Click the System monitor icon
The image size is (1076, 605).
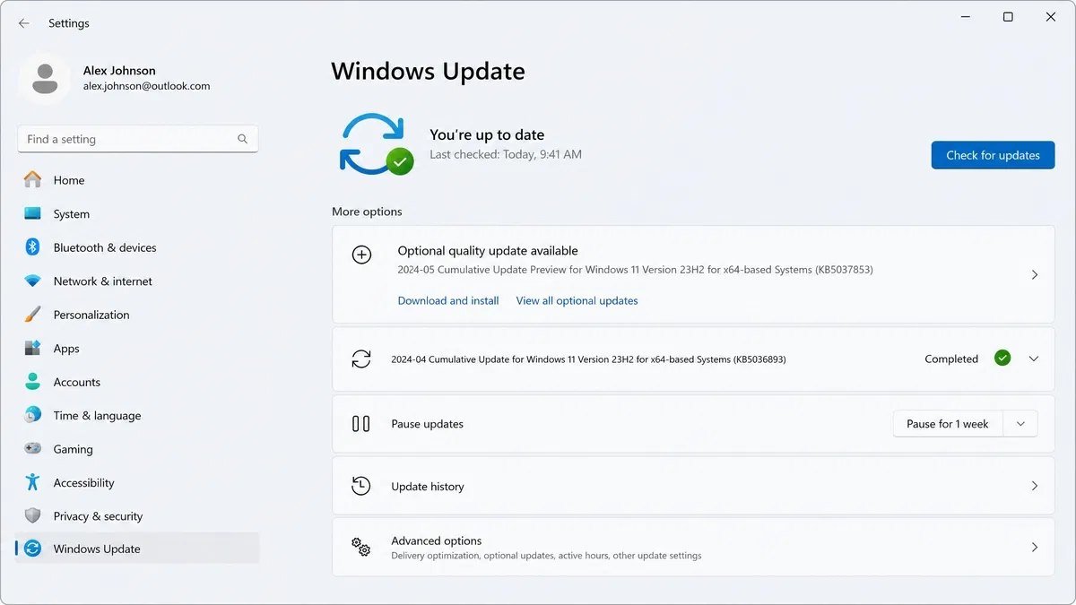click(33, 213)
